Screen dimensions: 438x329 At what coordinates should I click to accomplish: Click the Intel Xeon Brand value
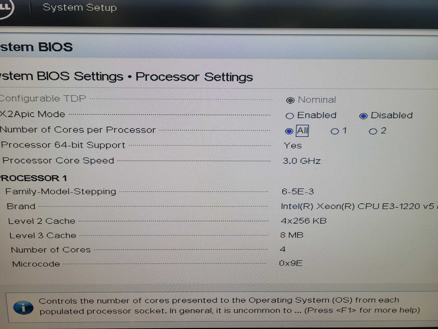pyautogui.click(x=357, y=206)
